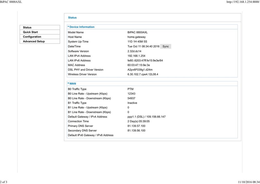Click the B0 Traffic Type label

(77, 89)
